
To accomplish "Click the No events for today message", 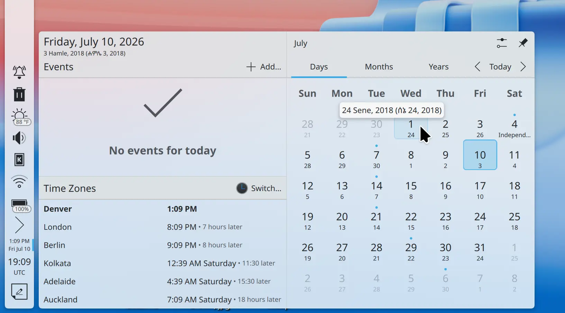I will point(163,151).
